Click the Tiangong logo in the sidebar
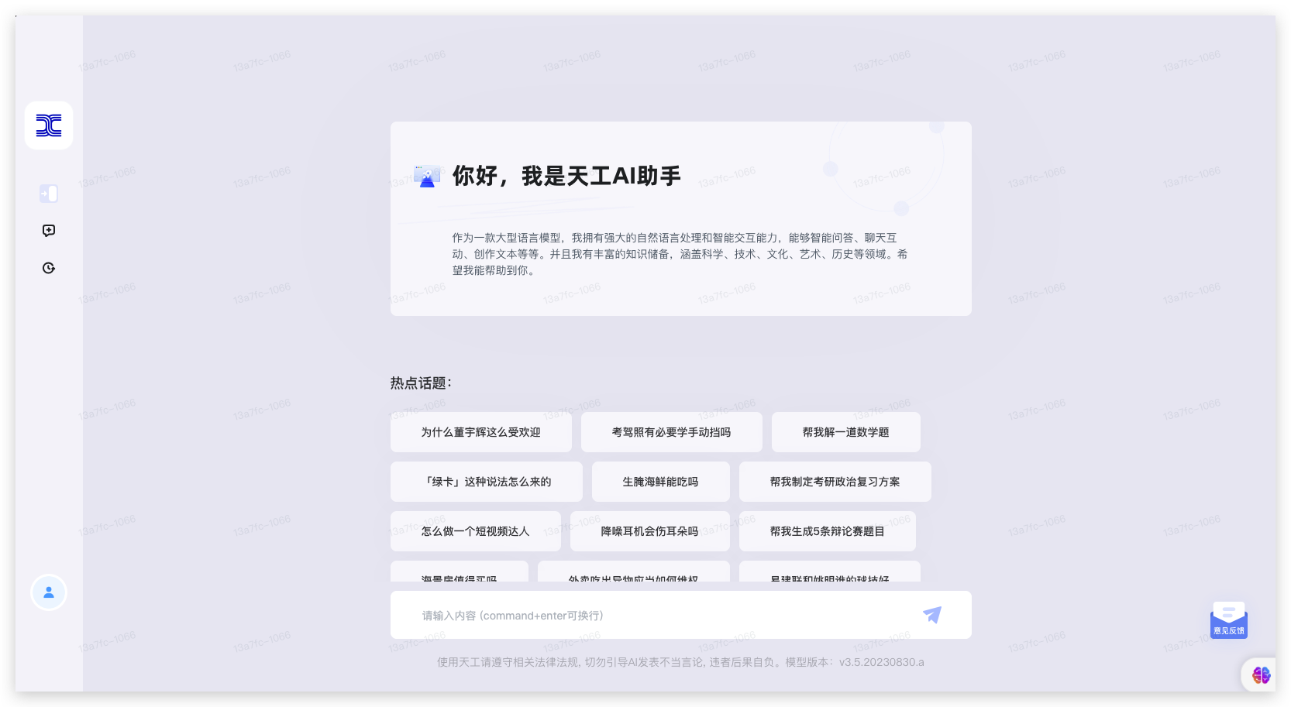 tap(49, 125)
